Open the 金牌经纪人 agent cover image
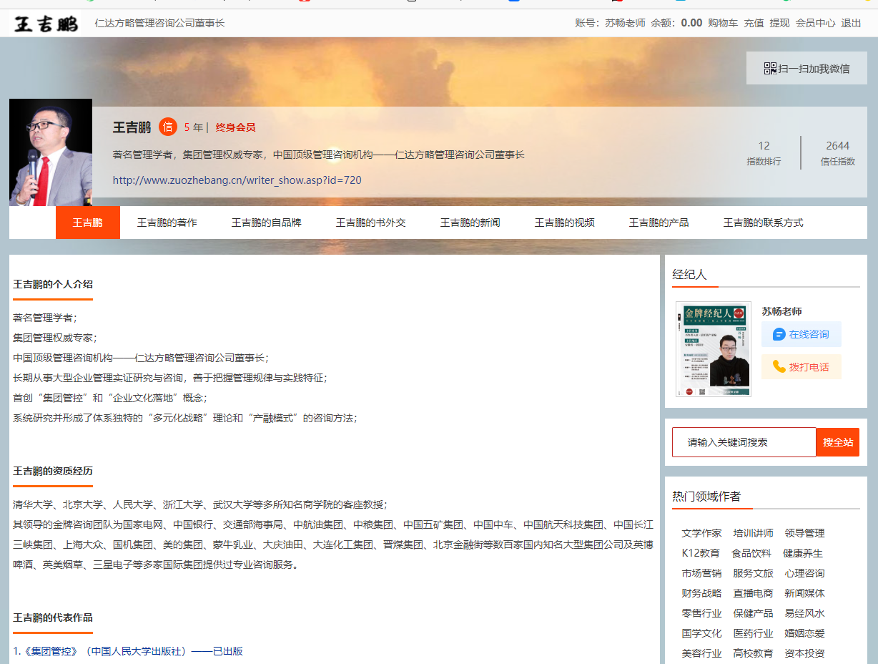The width and height of the screenshot is (878, 664). tap(713, 349)
